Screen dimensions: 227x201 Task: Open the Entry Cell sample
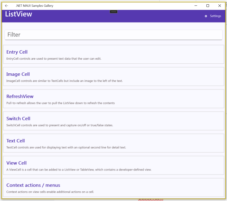click(x=113, y=54)
